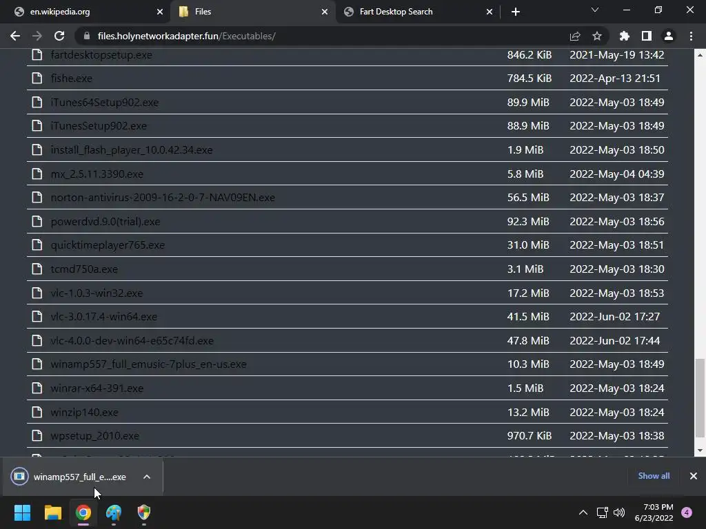
Task: Click mx_2.5.11.3390.exe file link
Action: click(97, 174)
